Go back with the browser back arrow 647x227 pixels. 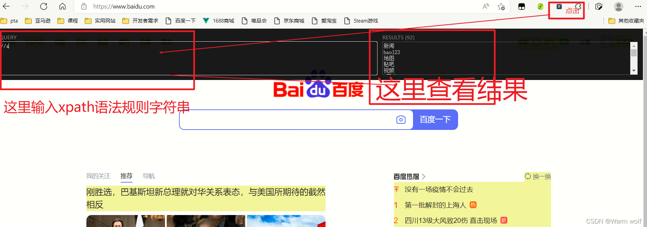(x=6, y=6)
